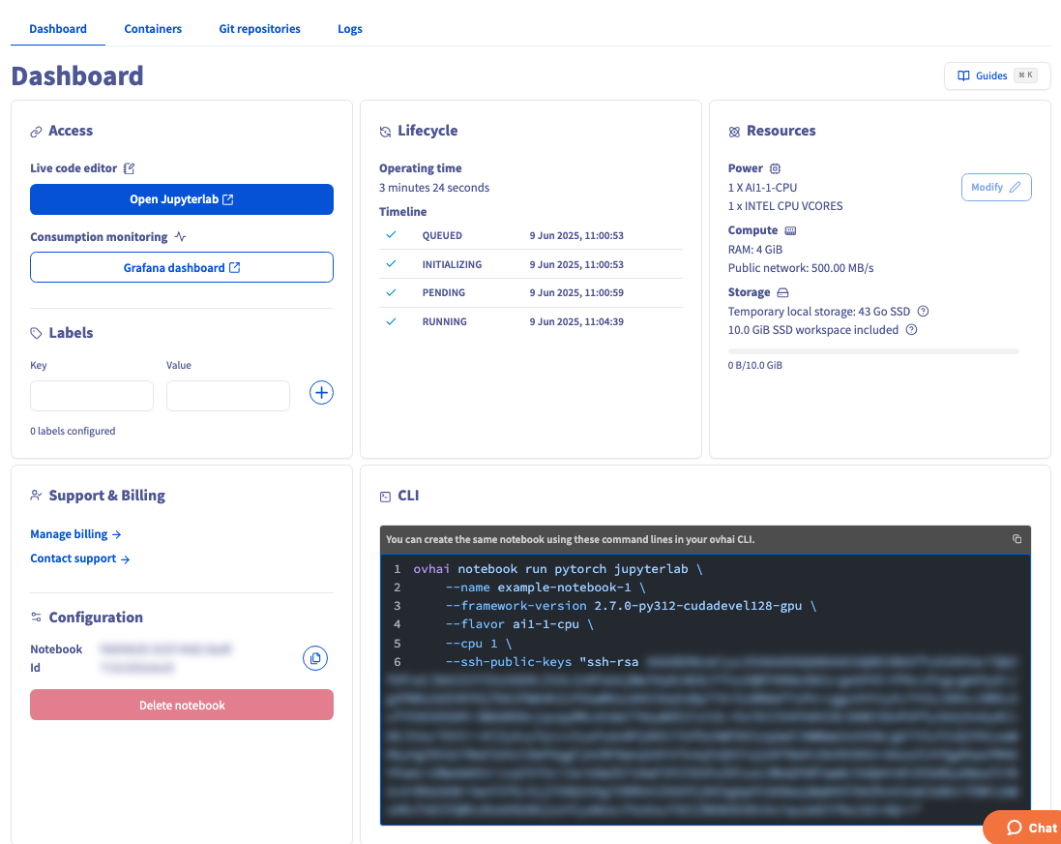Click the 0 labels configured text
1061x844 pixels.
click(74, 432)
